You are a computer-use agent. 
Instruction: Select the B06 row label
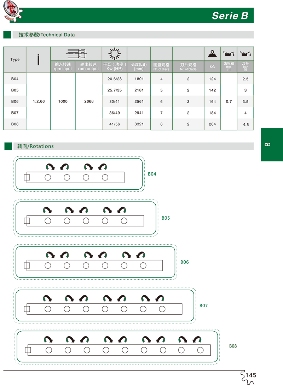(x=15, y=102)
